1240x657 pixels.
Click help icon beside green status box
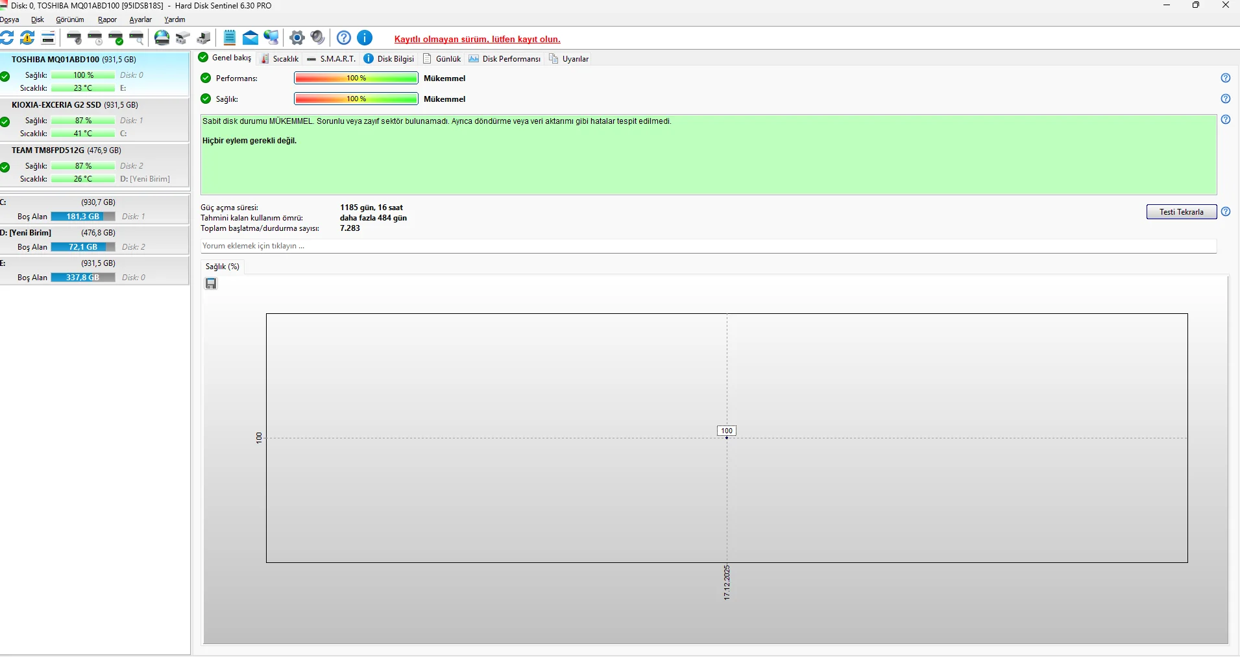(1226, 119)
